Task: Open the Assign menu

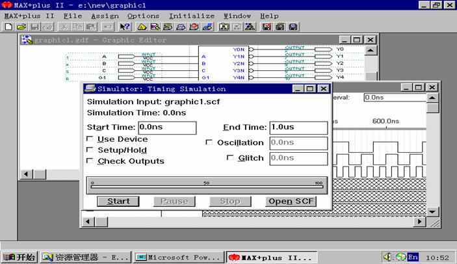Action: (105, 16)
